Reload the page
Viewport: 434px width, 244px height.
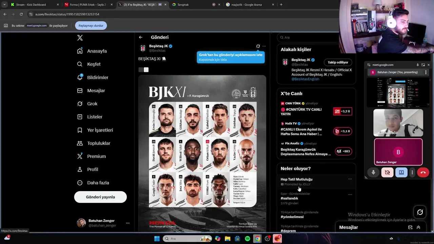(x=21, y=14)
